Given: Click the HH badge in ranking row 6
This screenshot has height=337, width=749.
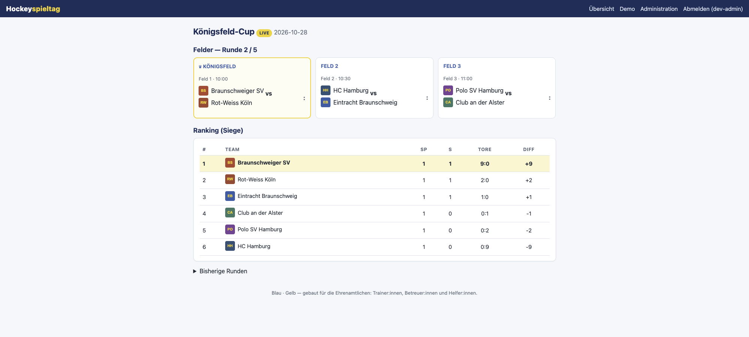Looking at the screenshot, I should (x=230, y=246).
